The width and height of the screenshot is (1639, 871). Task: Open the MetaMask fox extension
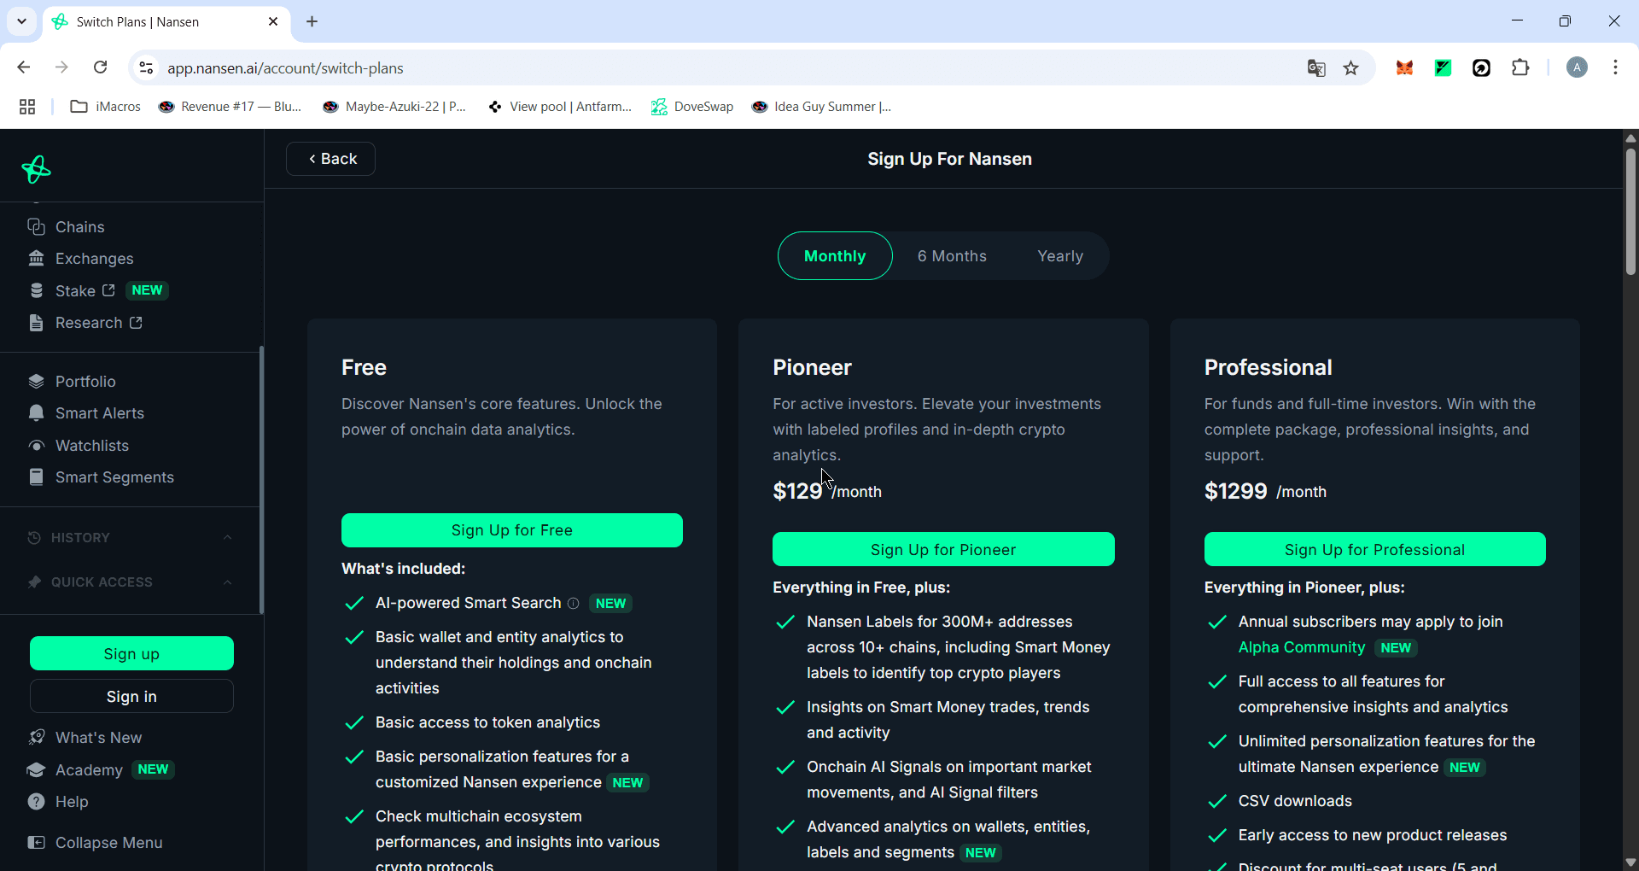point(1404,68)
